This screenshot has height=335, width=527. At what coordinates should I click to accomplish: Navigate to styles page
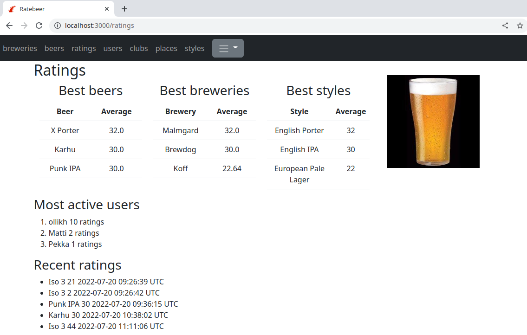(194, 48)
